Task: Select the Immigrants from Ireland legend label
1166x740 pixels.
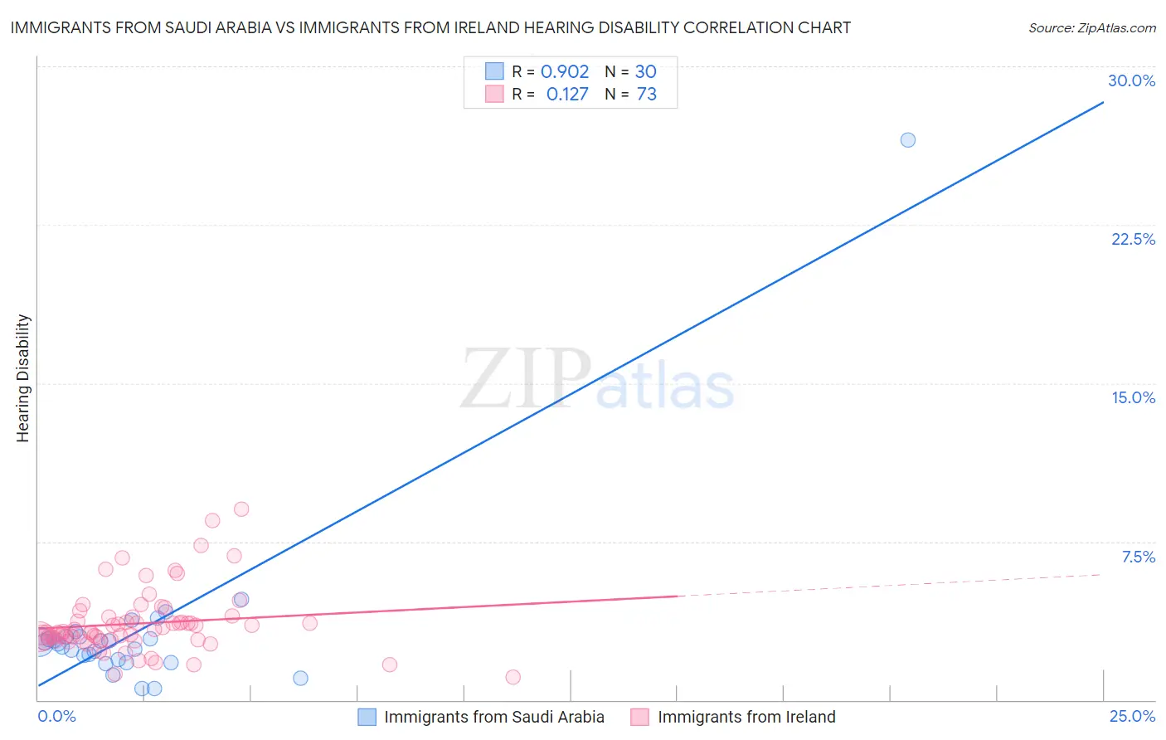Action: click(x=746, y=717)
